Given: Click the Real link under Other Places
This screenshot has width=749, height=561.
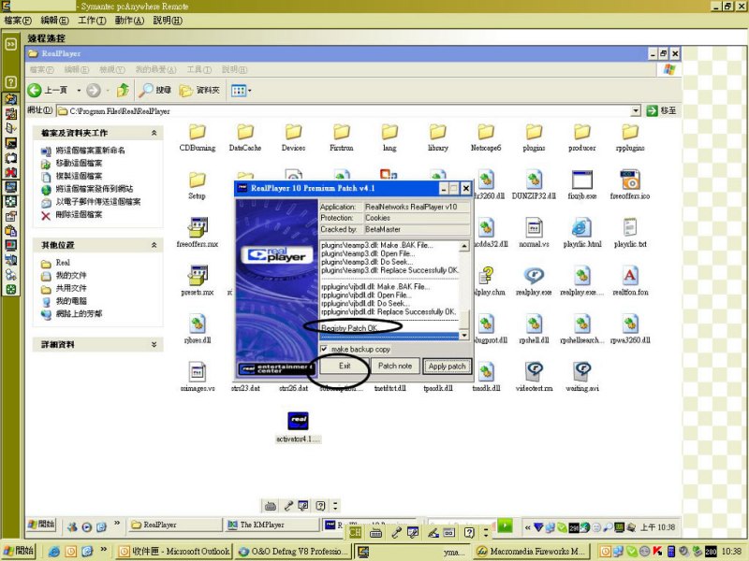Looking at the screenshot, I should coord(63,263).
